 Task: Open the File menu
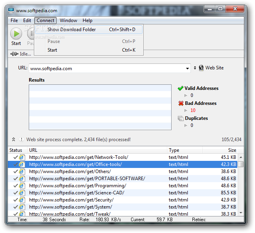tap(14, 21)
